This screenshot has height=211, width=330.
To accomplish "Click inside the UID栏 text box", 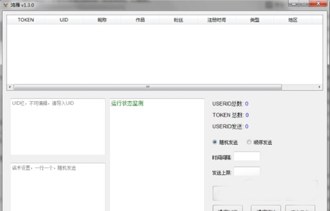I will click(58, 127).
